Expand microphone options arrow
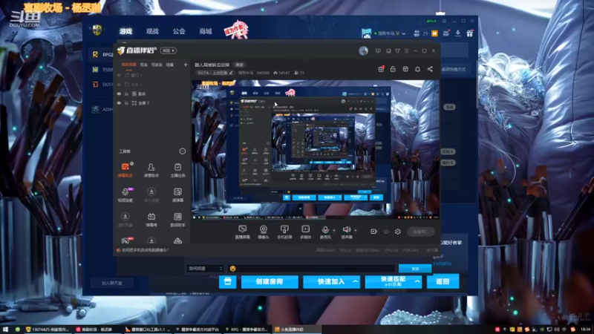 (x=333, y=230)
